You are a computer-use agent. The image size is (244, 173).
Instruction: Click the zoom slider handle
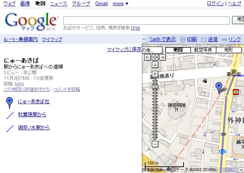(x=155, y=86)
